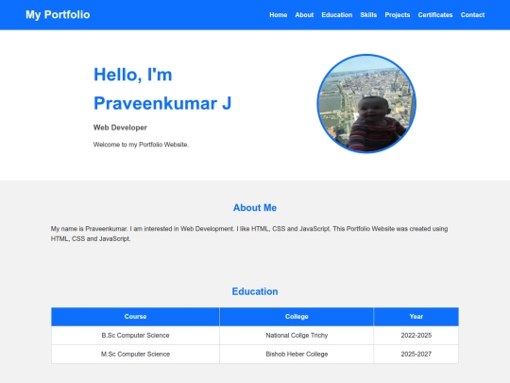The height and width of the screenshot is (383, 510).
Task: Open the Certificates nav link
Action: (x=435, y=15)
